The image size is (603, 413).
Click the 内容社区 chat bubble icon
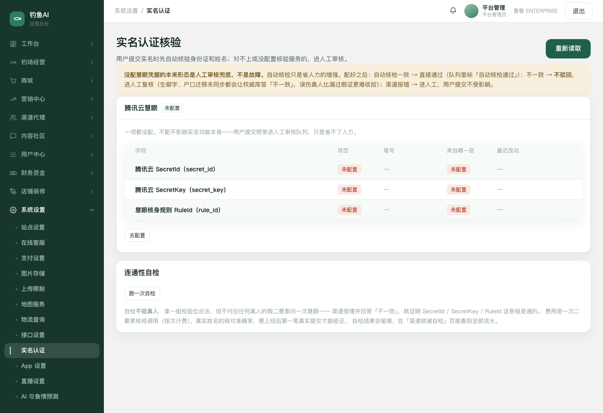(x=13, y=136)
